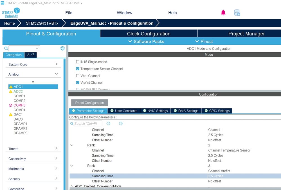
Task: Switch to A->Z listing tab
Action: pos(31,55)
